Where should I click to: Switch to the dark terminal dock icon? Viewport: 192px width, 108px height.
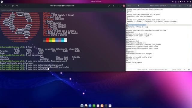[106, 106]
